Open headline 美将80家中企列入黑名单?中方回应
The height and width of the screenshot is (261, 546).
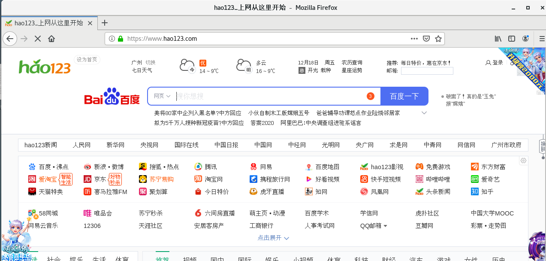198,113
